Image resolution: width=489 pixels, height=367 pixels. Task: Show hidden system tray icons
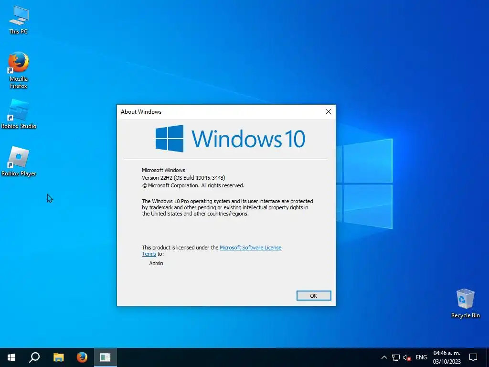coord(384,357)
